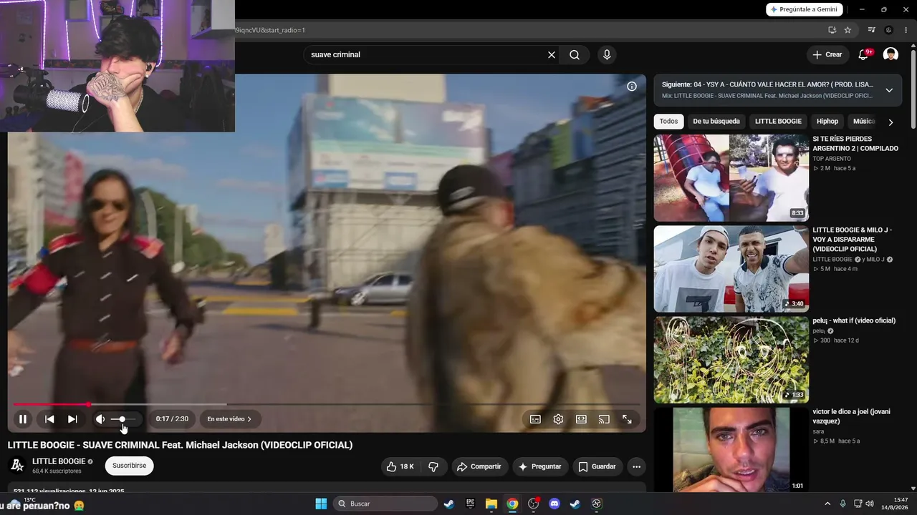Select the 'Hiphop' filter chip
Screen dimensions: 917x515
827,122
